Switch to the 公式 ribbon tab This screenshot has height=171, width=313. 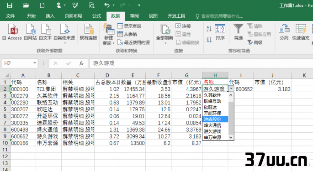[x=96, y=16]
